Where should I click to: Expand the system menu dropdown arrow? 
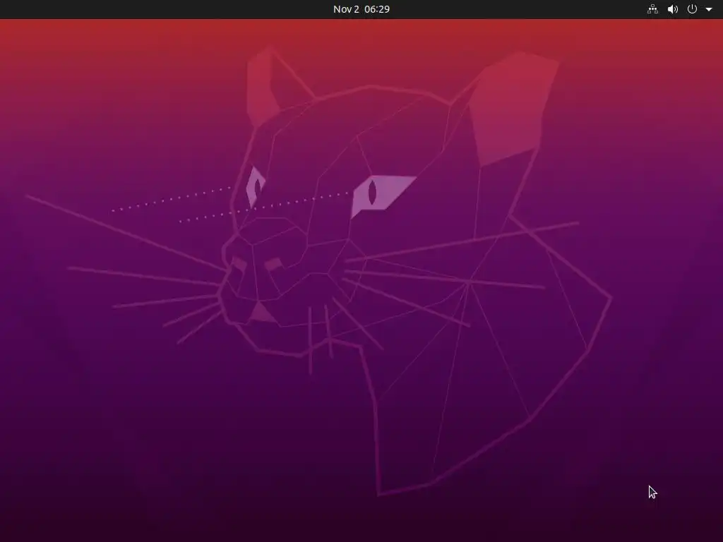(x=709, y=9)
